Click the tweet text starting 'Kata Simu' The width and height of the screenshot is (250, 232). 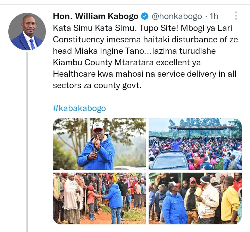(145, 57)
